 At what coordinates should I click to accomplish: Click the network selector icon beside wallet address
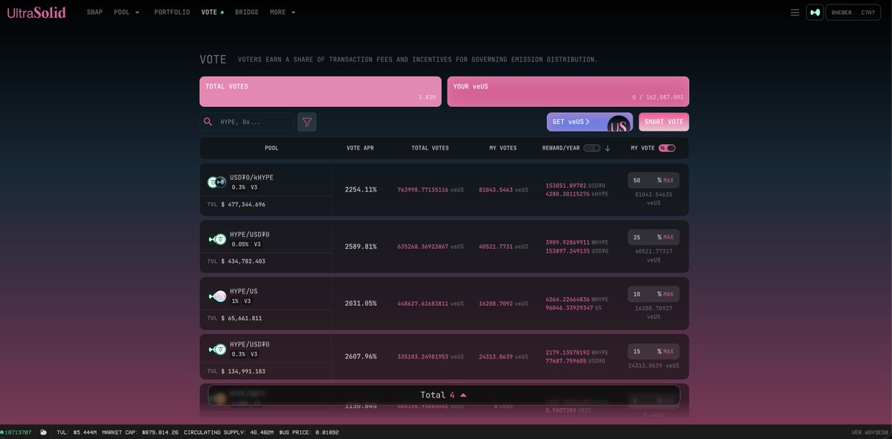tap(815, 12)
